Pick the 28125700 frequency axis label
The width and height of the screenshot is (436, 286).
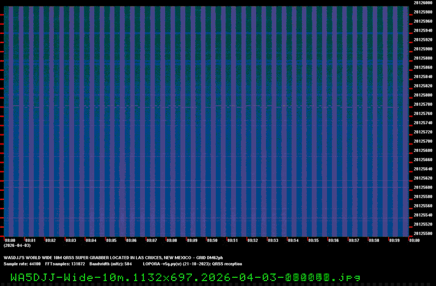coord(423,141)
